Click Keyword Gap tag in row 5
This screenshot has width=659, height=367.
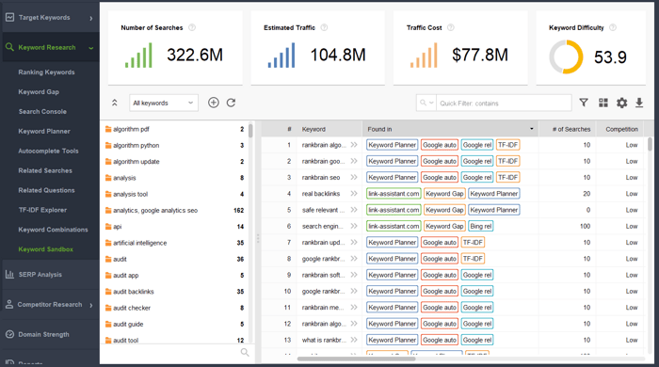tap(444, 210)
